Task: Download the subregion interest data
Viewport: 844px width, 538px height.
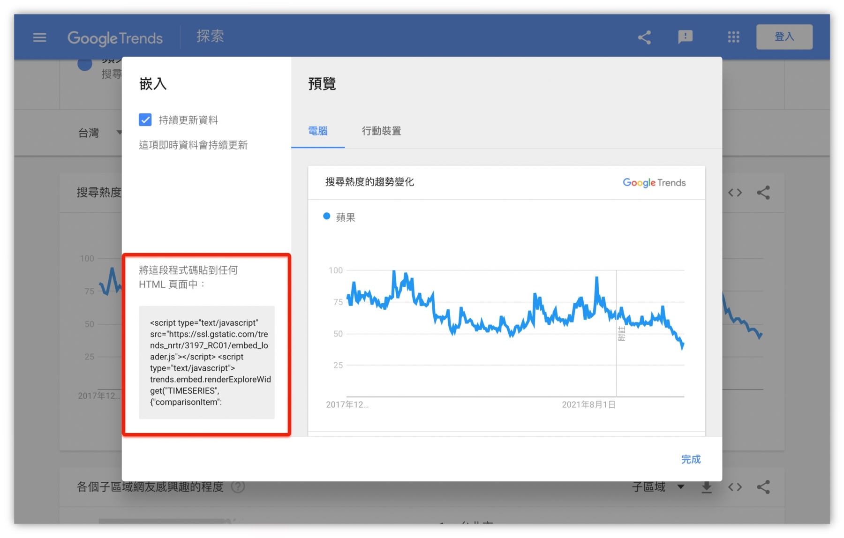Action: coord(707,487)
